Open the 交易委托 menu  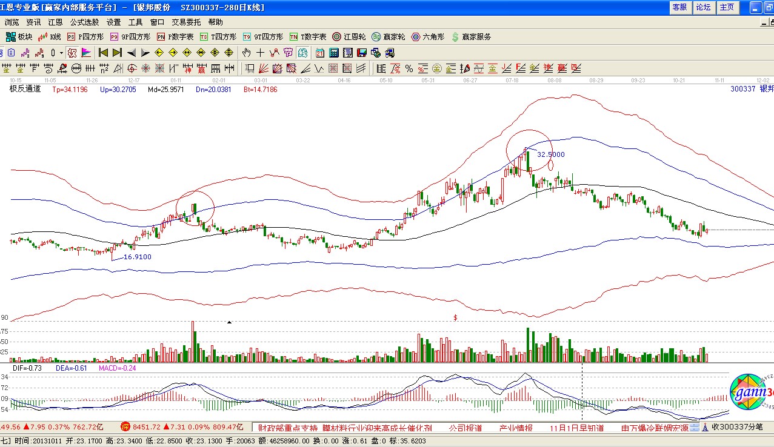point(186,22)
